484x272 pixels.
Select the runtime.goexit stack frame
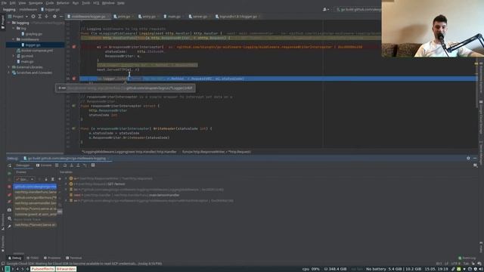point(36,215)
